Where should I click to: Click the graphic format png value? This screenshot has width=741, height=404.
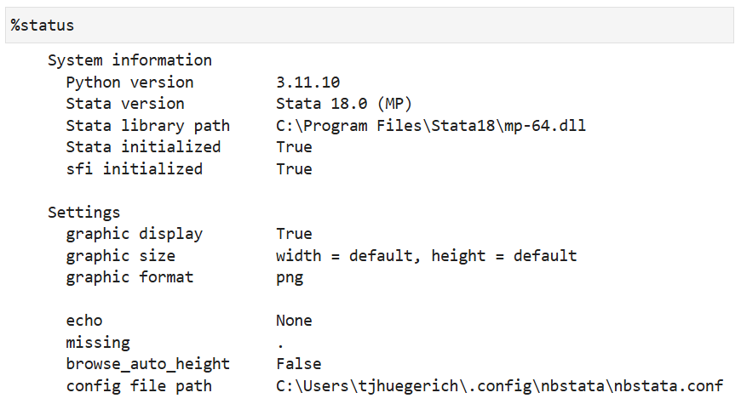coord(290,277)
